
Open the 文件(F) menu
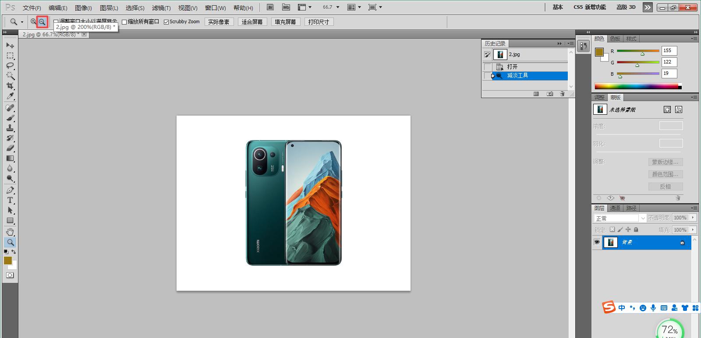point(32,8)
